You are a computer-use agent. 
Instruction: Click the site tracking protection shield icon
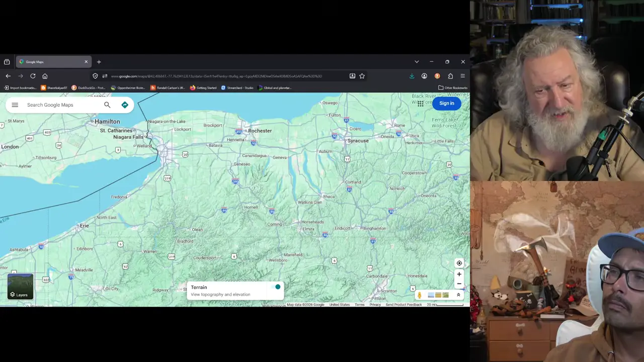[95, 76]
